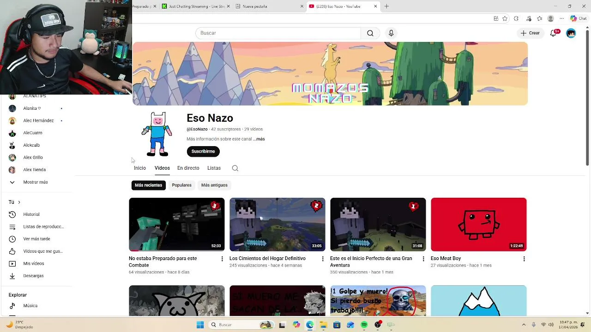Open the Crear dropdown button
Viewport: 591px width, 332px height.
(530, 33)
